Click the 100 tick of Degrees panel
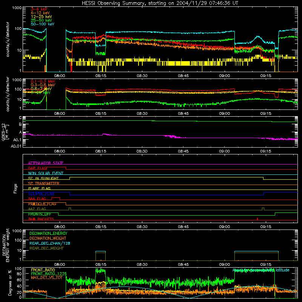This screenshot has height=302, width=302. coord(18,269)
